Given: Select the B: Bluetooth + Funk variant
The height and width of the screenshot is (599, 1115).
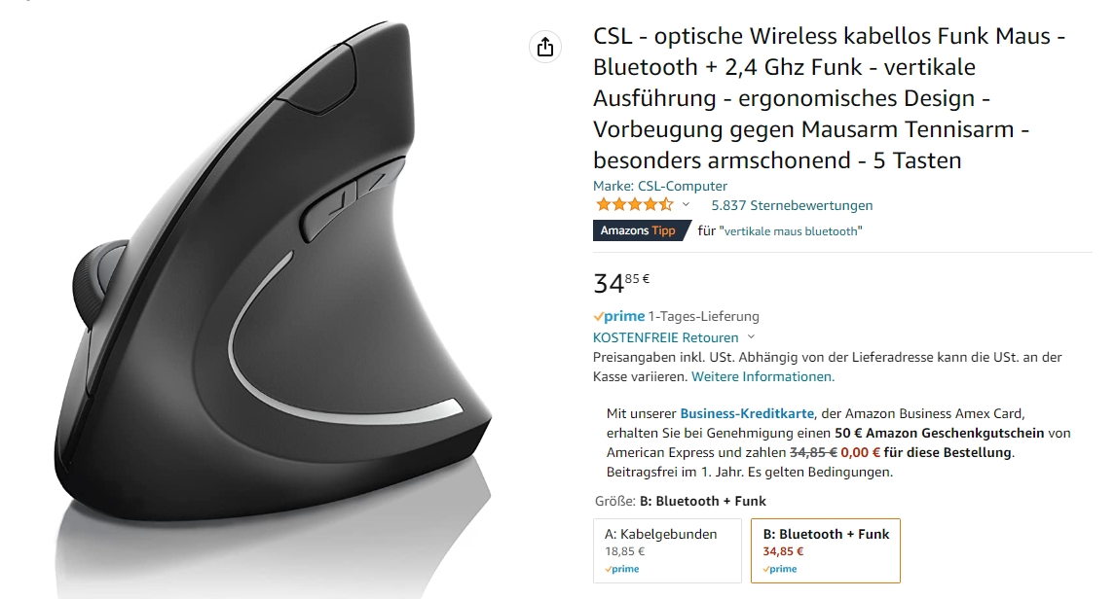Looking at the screenshot, I should (x=826, y=550).
